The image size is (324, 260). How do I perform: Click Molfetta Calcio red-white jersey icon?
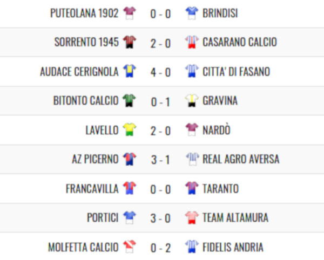pos(130,247)
